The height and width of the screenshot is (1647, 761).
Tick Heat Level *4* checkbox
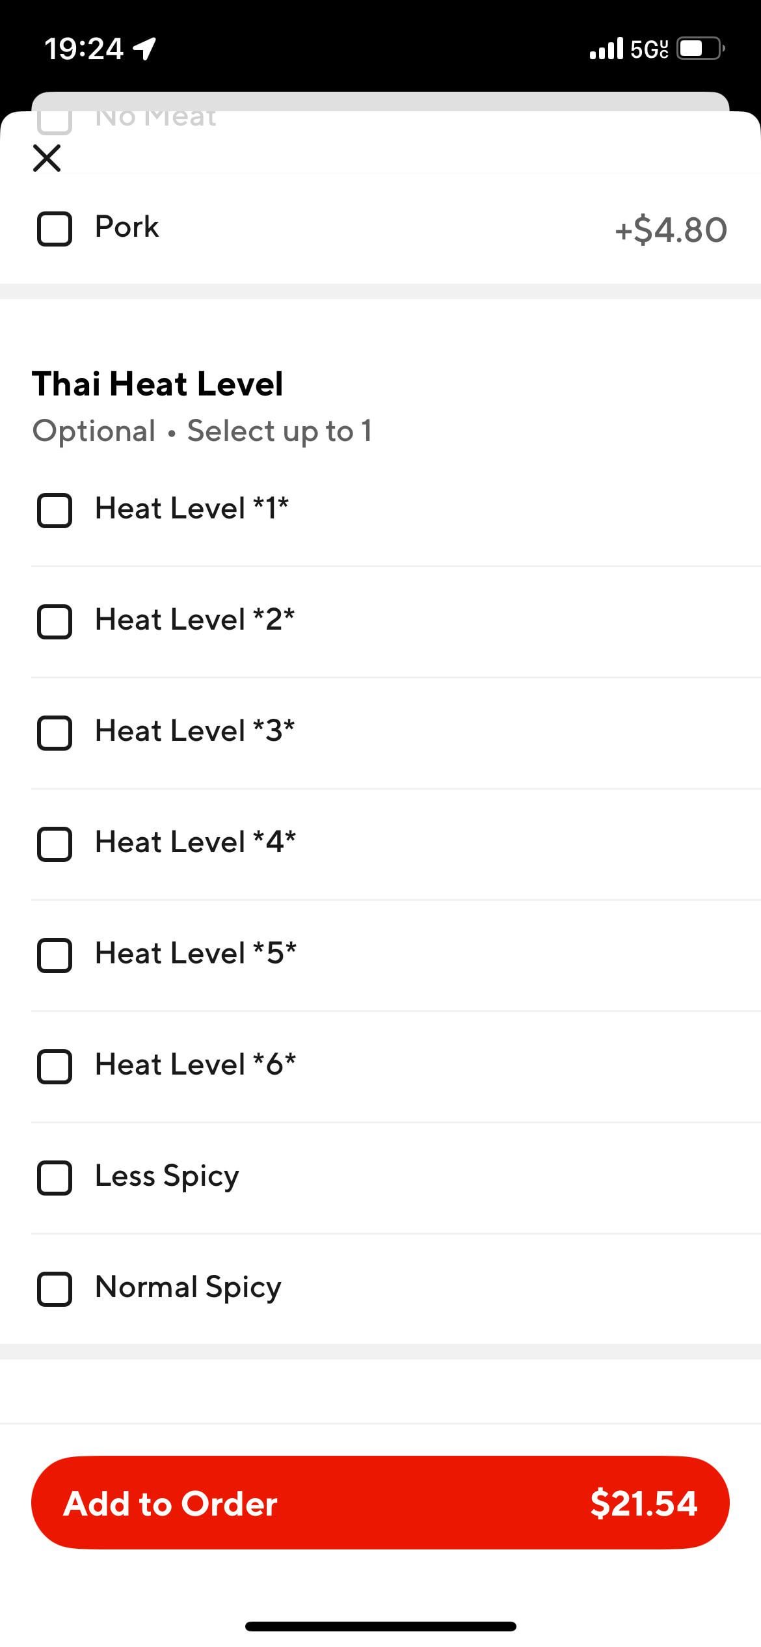tap(55, 844)
